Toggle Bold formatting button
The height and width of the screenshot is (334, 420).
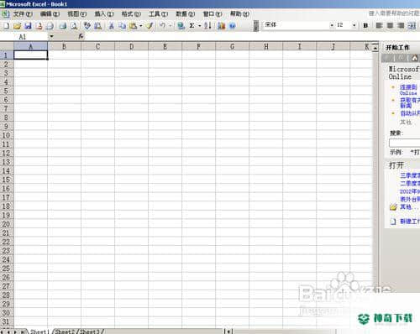(x=365, y=26)
